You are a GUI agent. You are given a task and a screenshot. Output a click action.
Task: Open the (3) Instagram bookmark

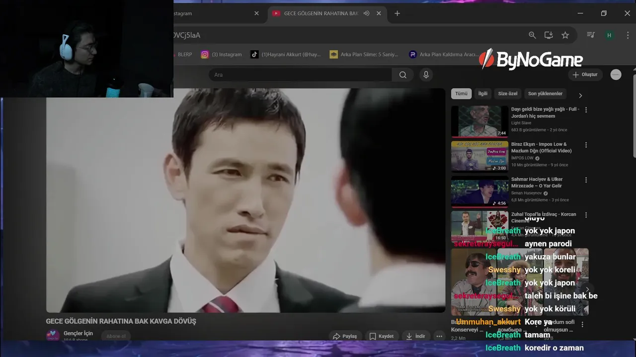221,55
